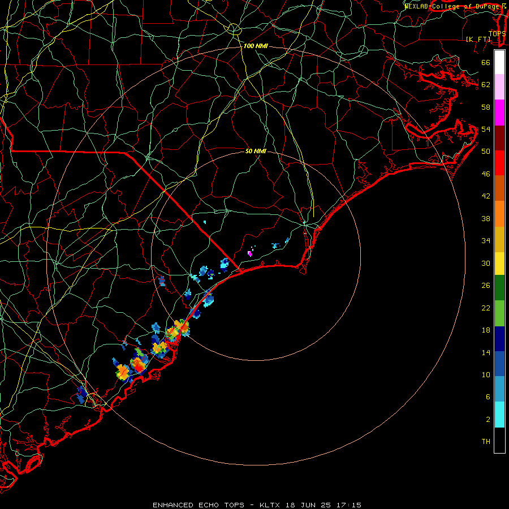The width and height of the screenshot is (509, 509).
Task: Click the medium blue legend swatch
Action: (x=499, y=364)
